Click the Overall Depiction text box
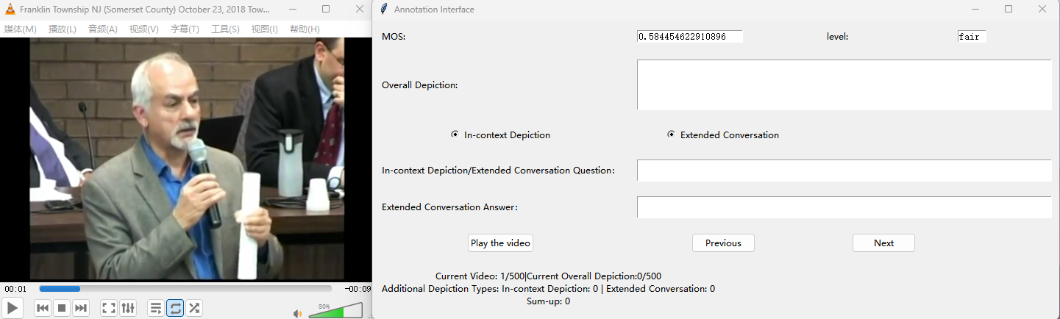This screenshot has width=1060, height=319. (x=843, y=85)
